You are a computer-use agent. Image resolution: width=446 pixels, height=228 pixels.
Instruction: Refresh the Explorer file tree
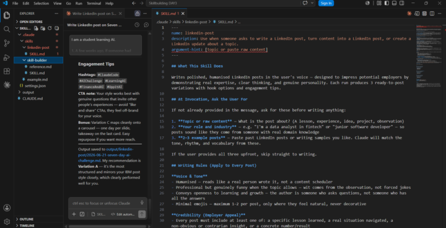pyautogui.click(x=50, y=28)
